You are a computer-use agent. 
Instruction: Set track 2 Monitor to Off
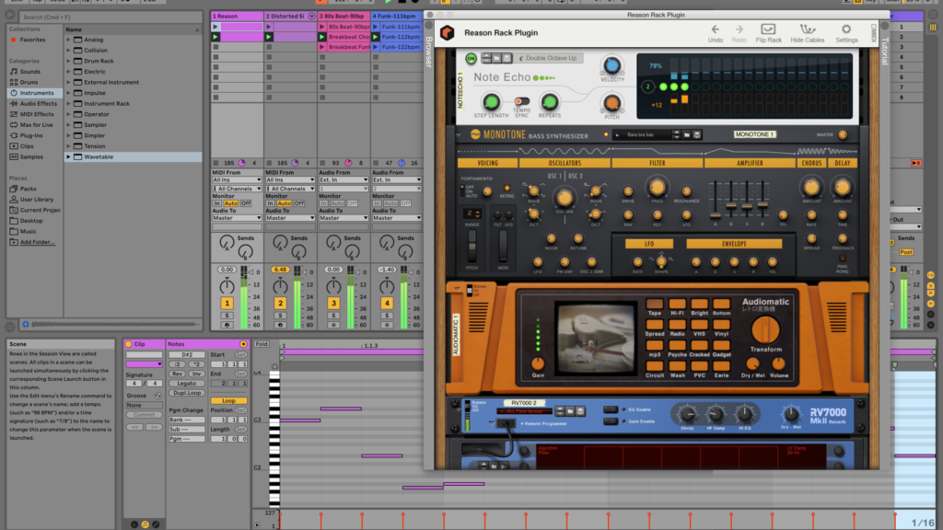click(x=299, y=203)
